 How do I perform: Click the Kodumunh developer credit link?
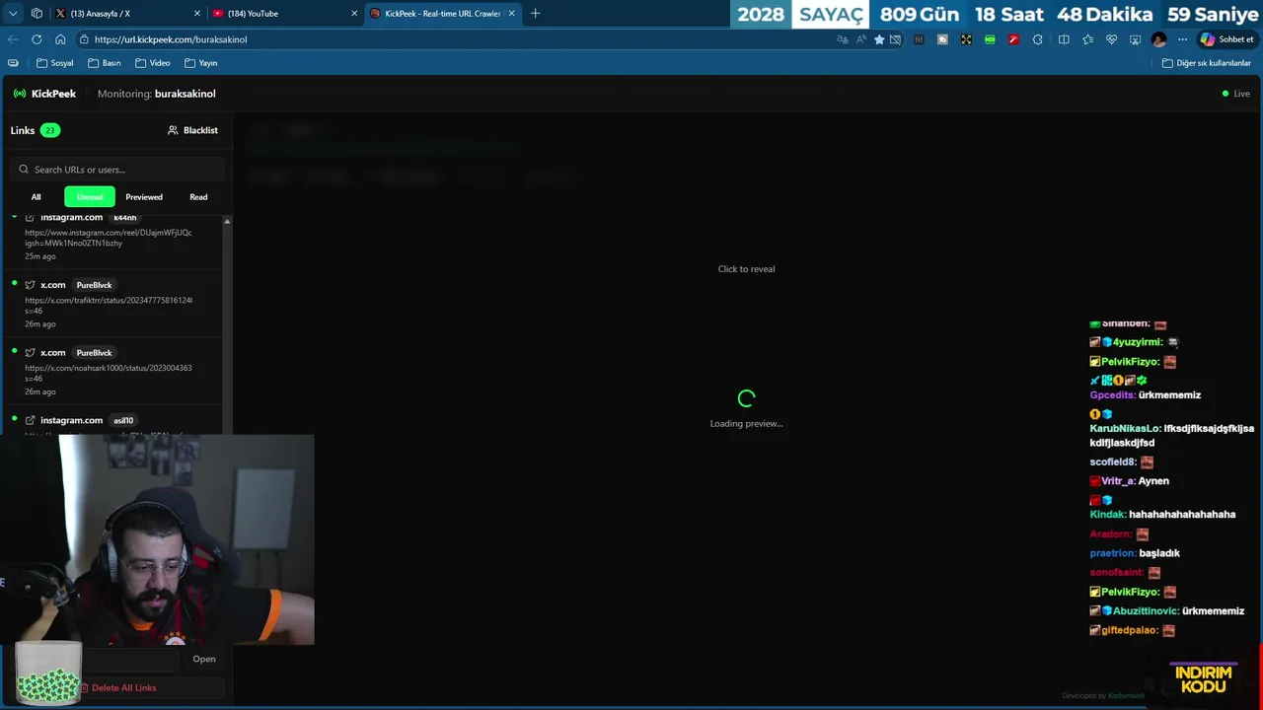[1126, 696]
